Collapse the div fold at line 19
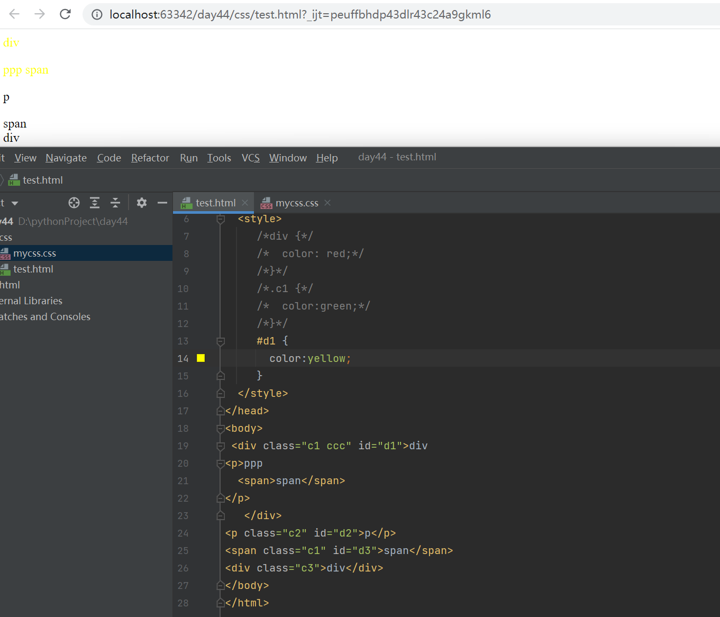Viewport: 720px width, 617px height. pos(221,446)
